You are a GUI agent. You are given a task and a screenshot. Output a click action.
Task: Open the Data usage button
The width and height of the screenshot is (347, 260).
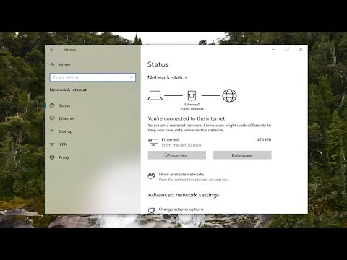[242, 155]
